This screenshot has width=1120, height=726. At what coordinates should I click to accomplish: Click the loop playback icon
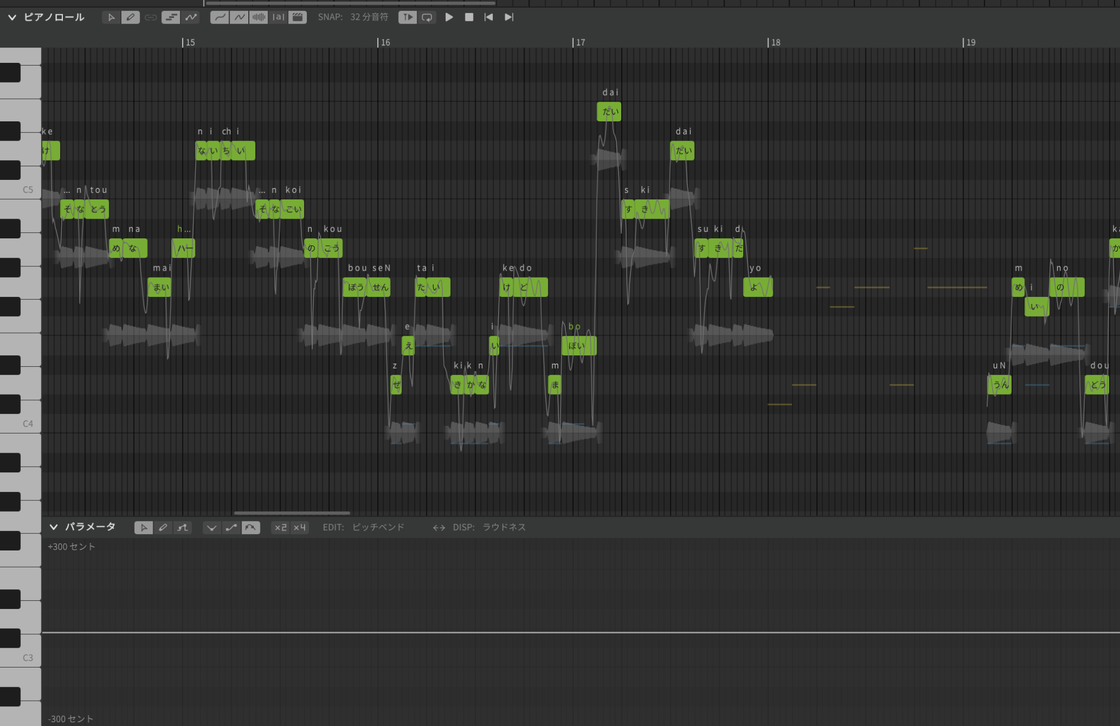[427, 17]
